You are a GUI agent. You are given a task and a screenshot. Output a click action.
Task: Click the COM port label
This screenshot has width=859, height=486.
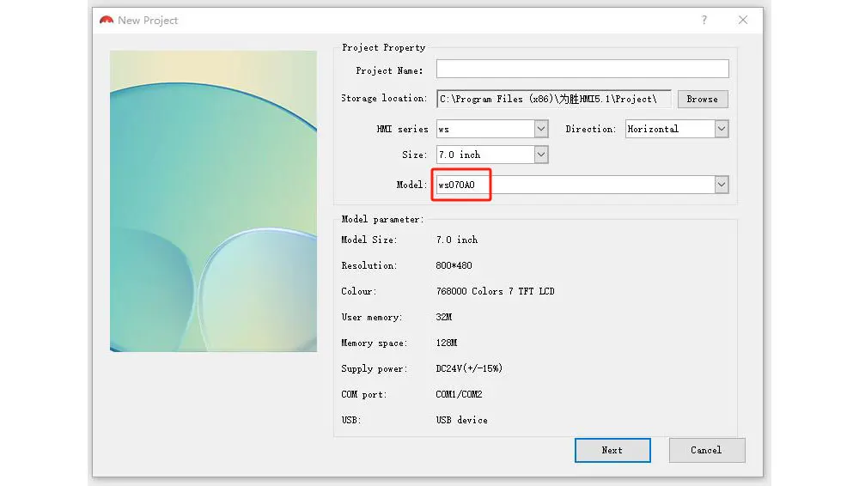[x=364, y=394]
